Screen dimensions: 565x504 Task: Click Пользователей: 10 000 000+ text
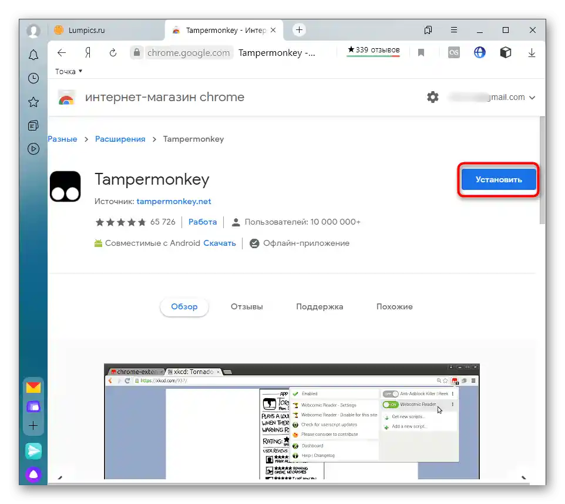pyautogui.click(x=302, y=222)
